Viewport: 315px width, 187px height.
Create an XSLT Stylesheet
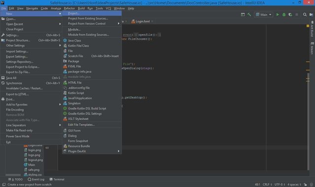pos(92,119)
